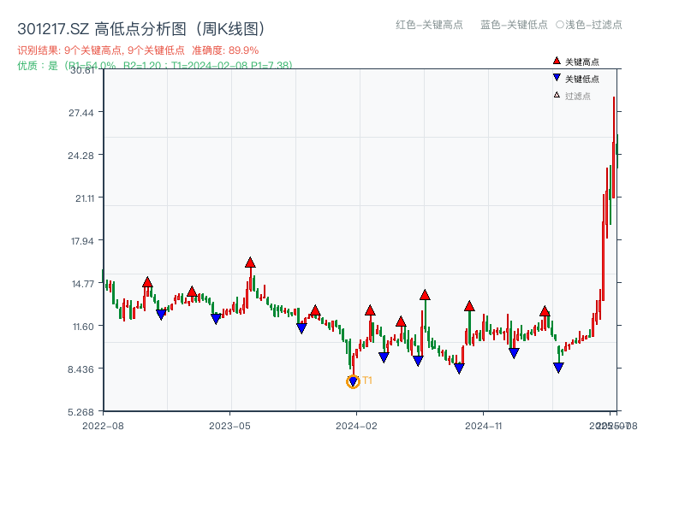The image size is (685, 513).
Task: Select the third blue key-low triangle chronologically
Action: point(301,328)
